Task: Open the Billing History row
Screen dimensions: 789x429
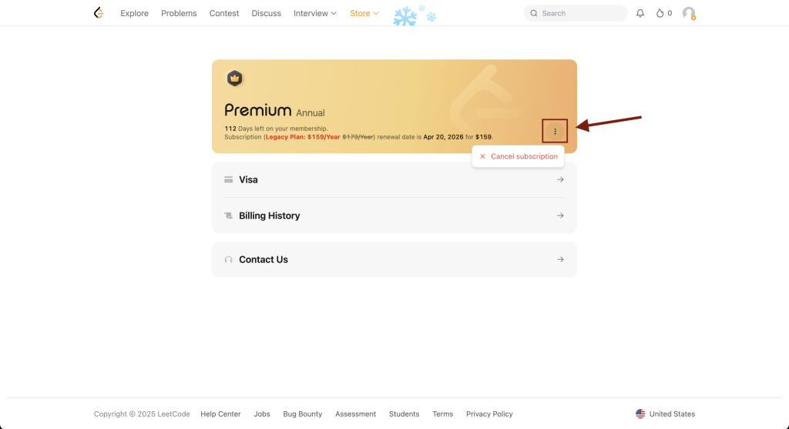Action: point(394,215)
